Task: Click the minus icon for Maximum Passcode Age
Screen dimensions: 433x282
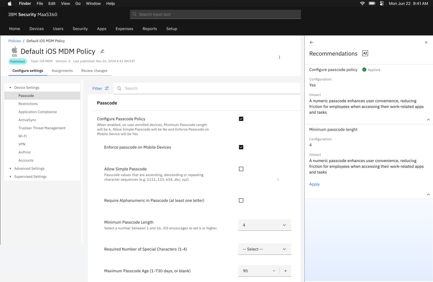Action: pos(274,271)
